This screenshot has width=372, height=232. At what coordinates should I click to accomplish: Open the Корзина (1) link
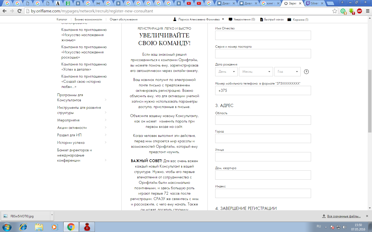coord(301,19)
